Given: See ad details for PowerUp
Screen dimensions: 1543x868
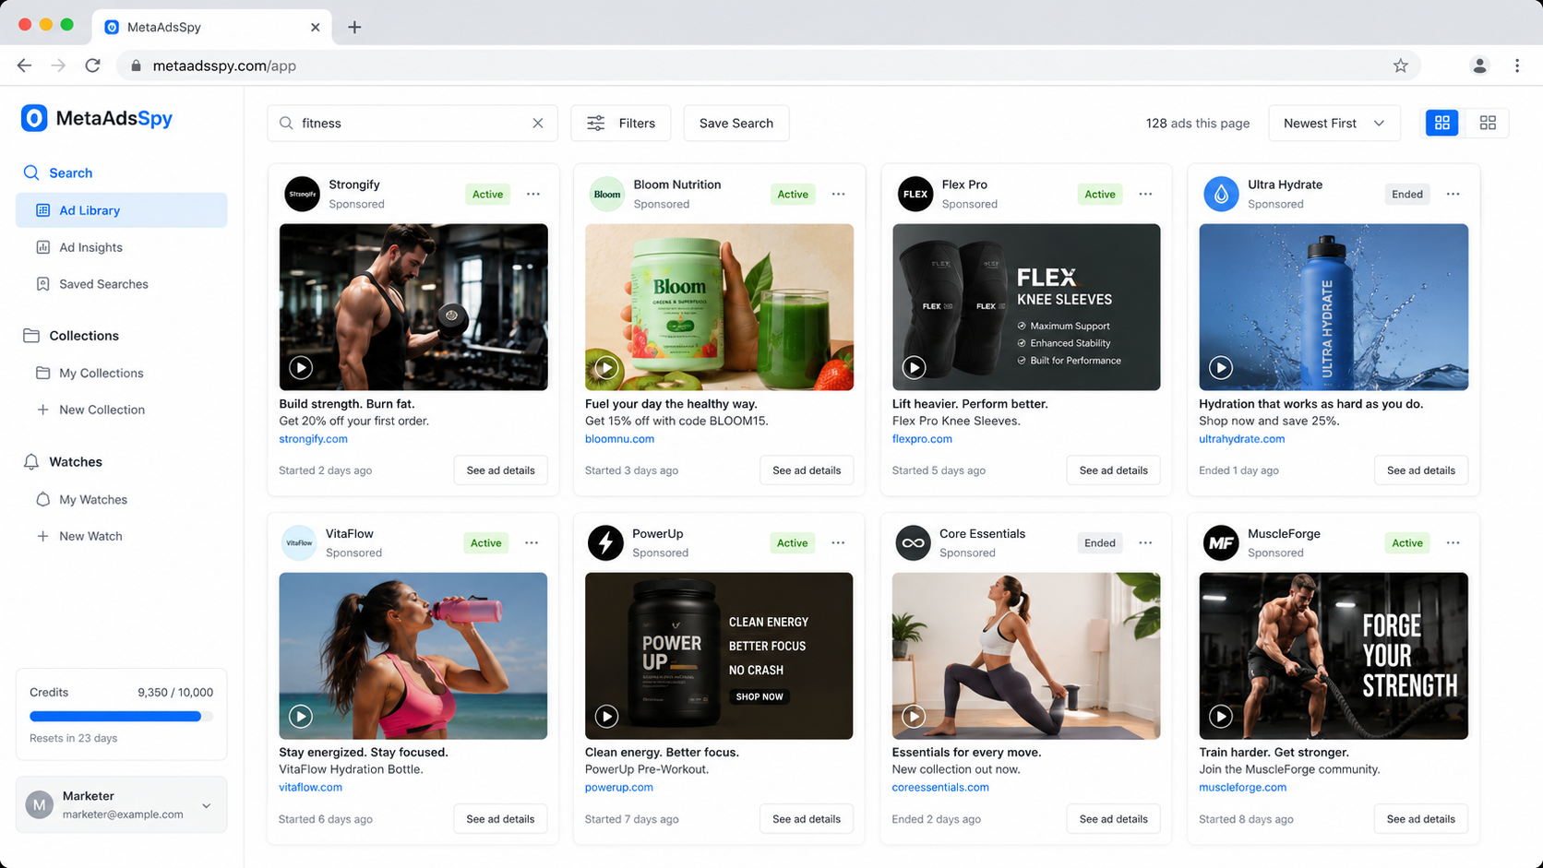Looking at the screenshot, I should click(x=807, y=819).
